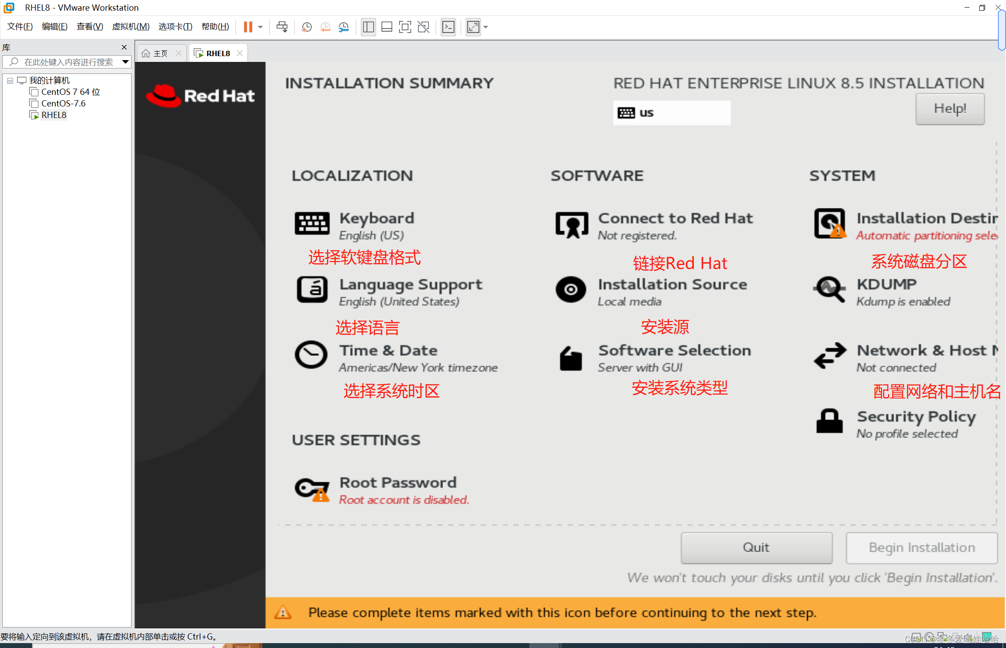The height and width of the screenshot is (648, 1006).
Task: Click the Help! button
Action: (950, 109)
